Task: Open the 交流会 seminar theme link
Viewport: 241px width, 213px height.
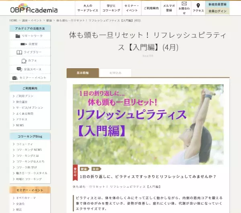Action: [x=20, y=204]
